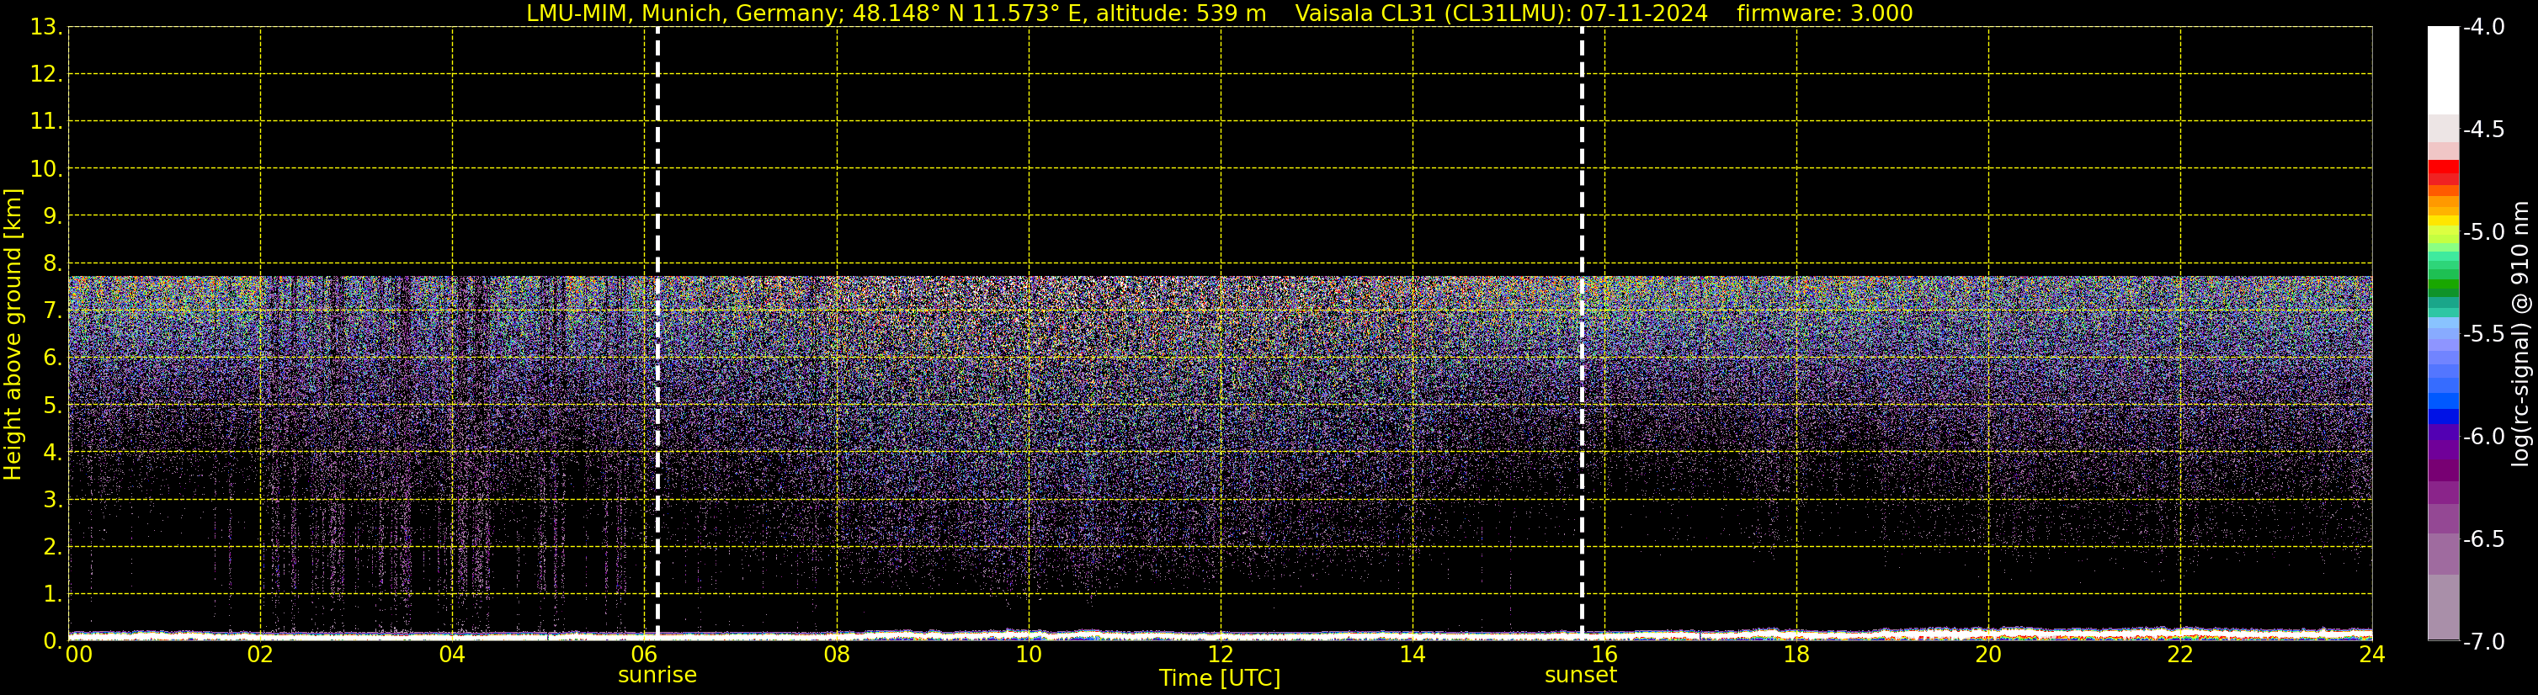This screenshot has width=2538, height=695.
Task: Click the colorbar tick label "-4.5"
Action: point(2484,129)
